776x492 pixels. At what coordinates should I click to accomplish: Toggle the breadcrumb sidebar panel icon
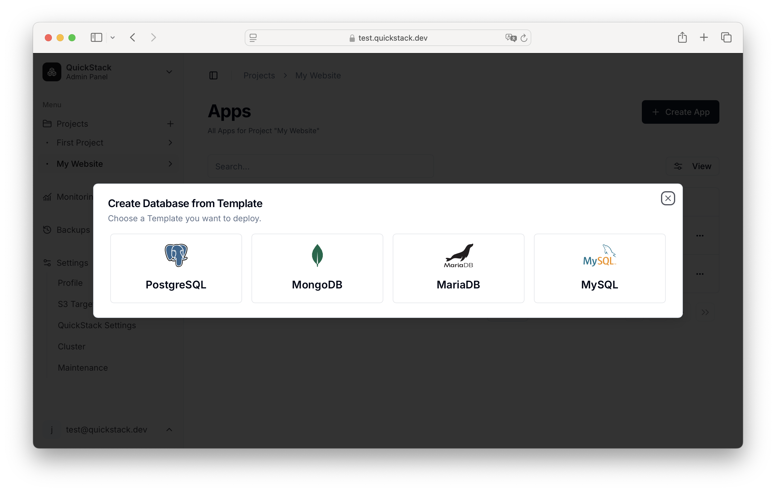[x=214, y=75]
